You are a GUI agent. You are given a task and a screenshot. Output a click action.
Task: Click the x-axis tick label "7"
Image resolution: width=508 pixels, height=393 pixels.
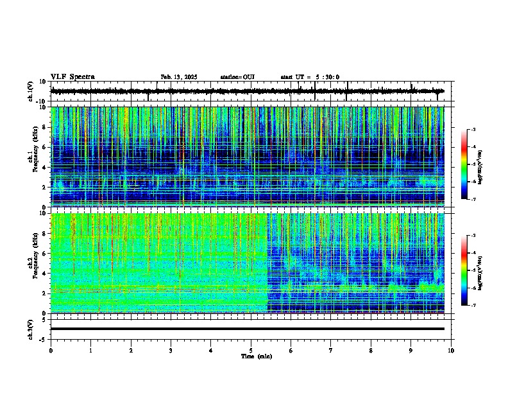coord(331,351)
